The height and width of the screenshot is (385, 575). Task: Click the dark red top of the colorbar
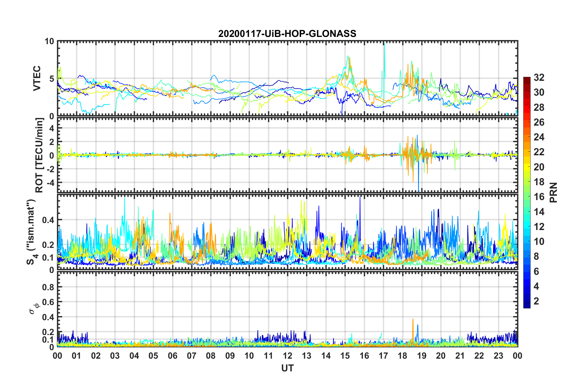tap(527, 79)
